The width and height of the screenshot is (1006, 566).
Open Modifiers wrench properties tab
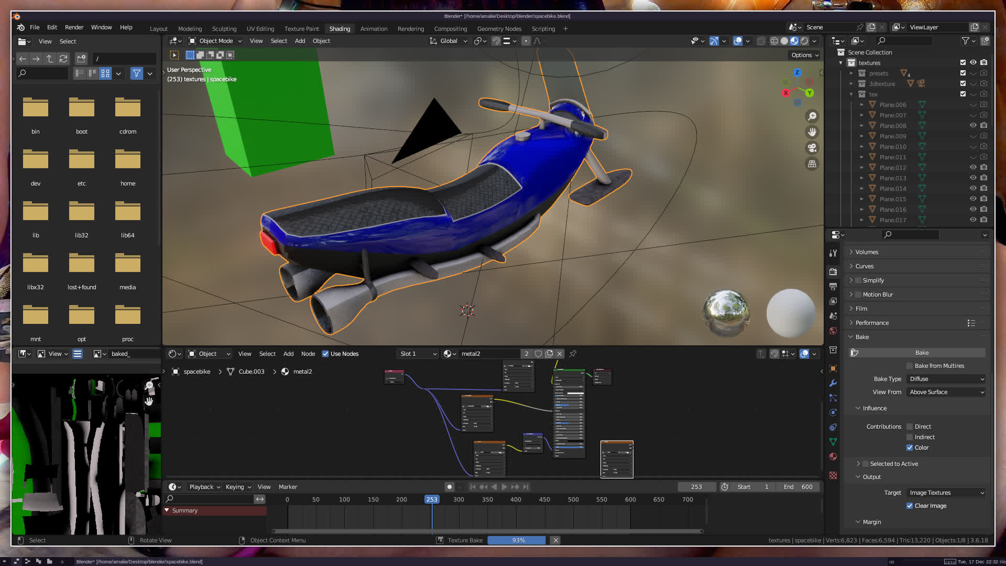(833, 383)
